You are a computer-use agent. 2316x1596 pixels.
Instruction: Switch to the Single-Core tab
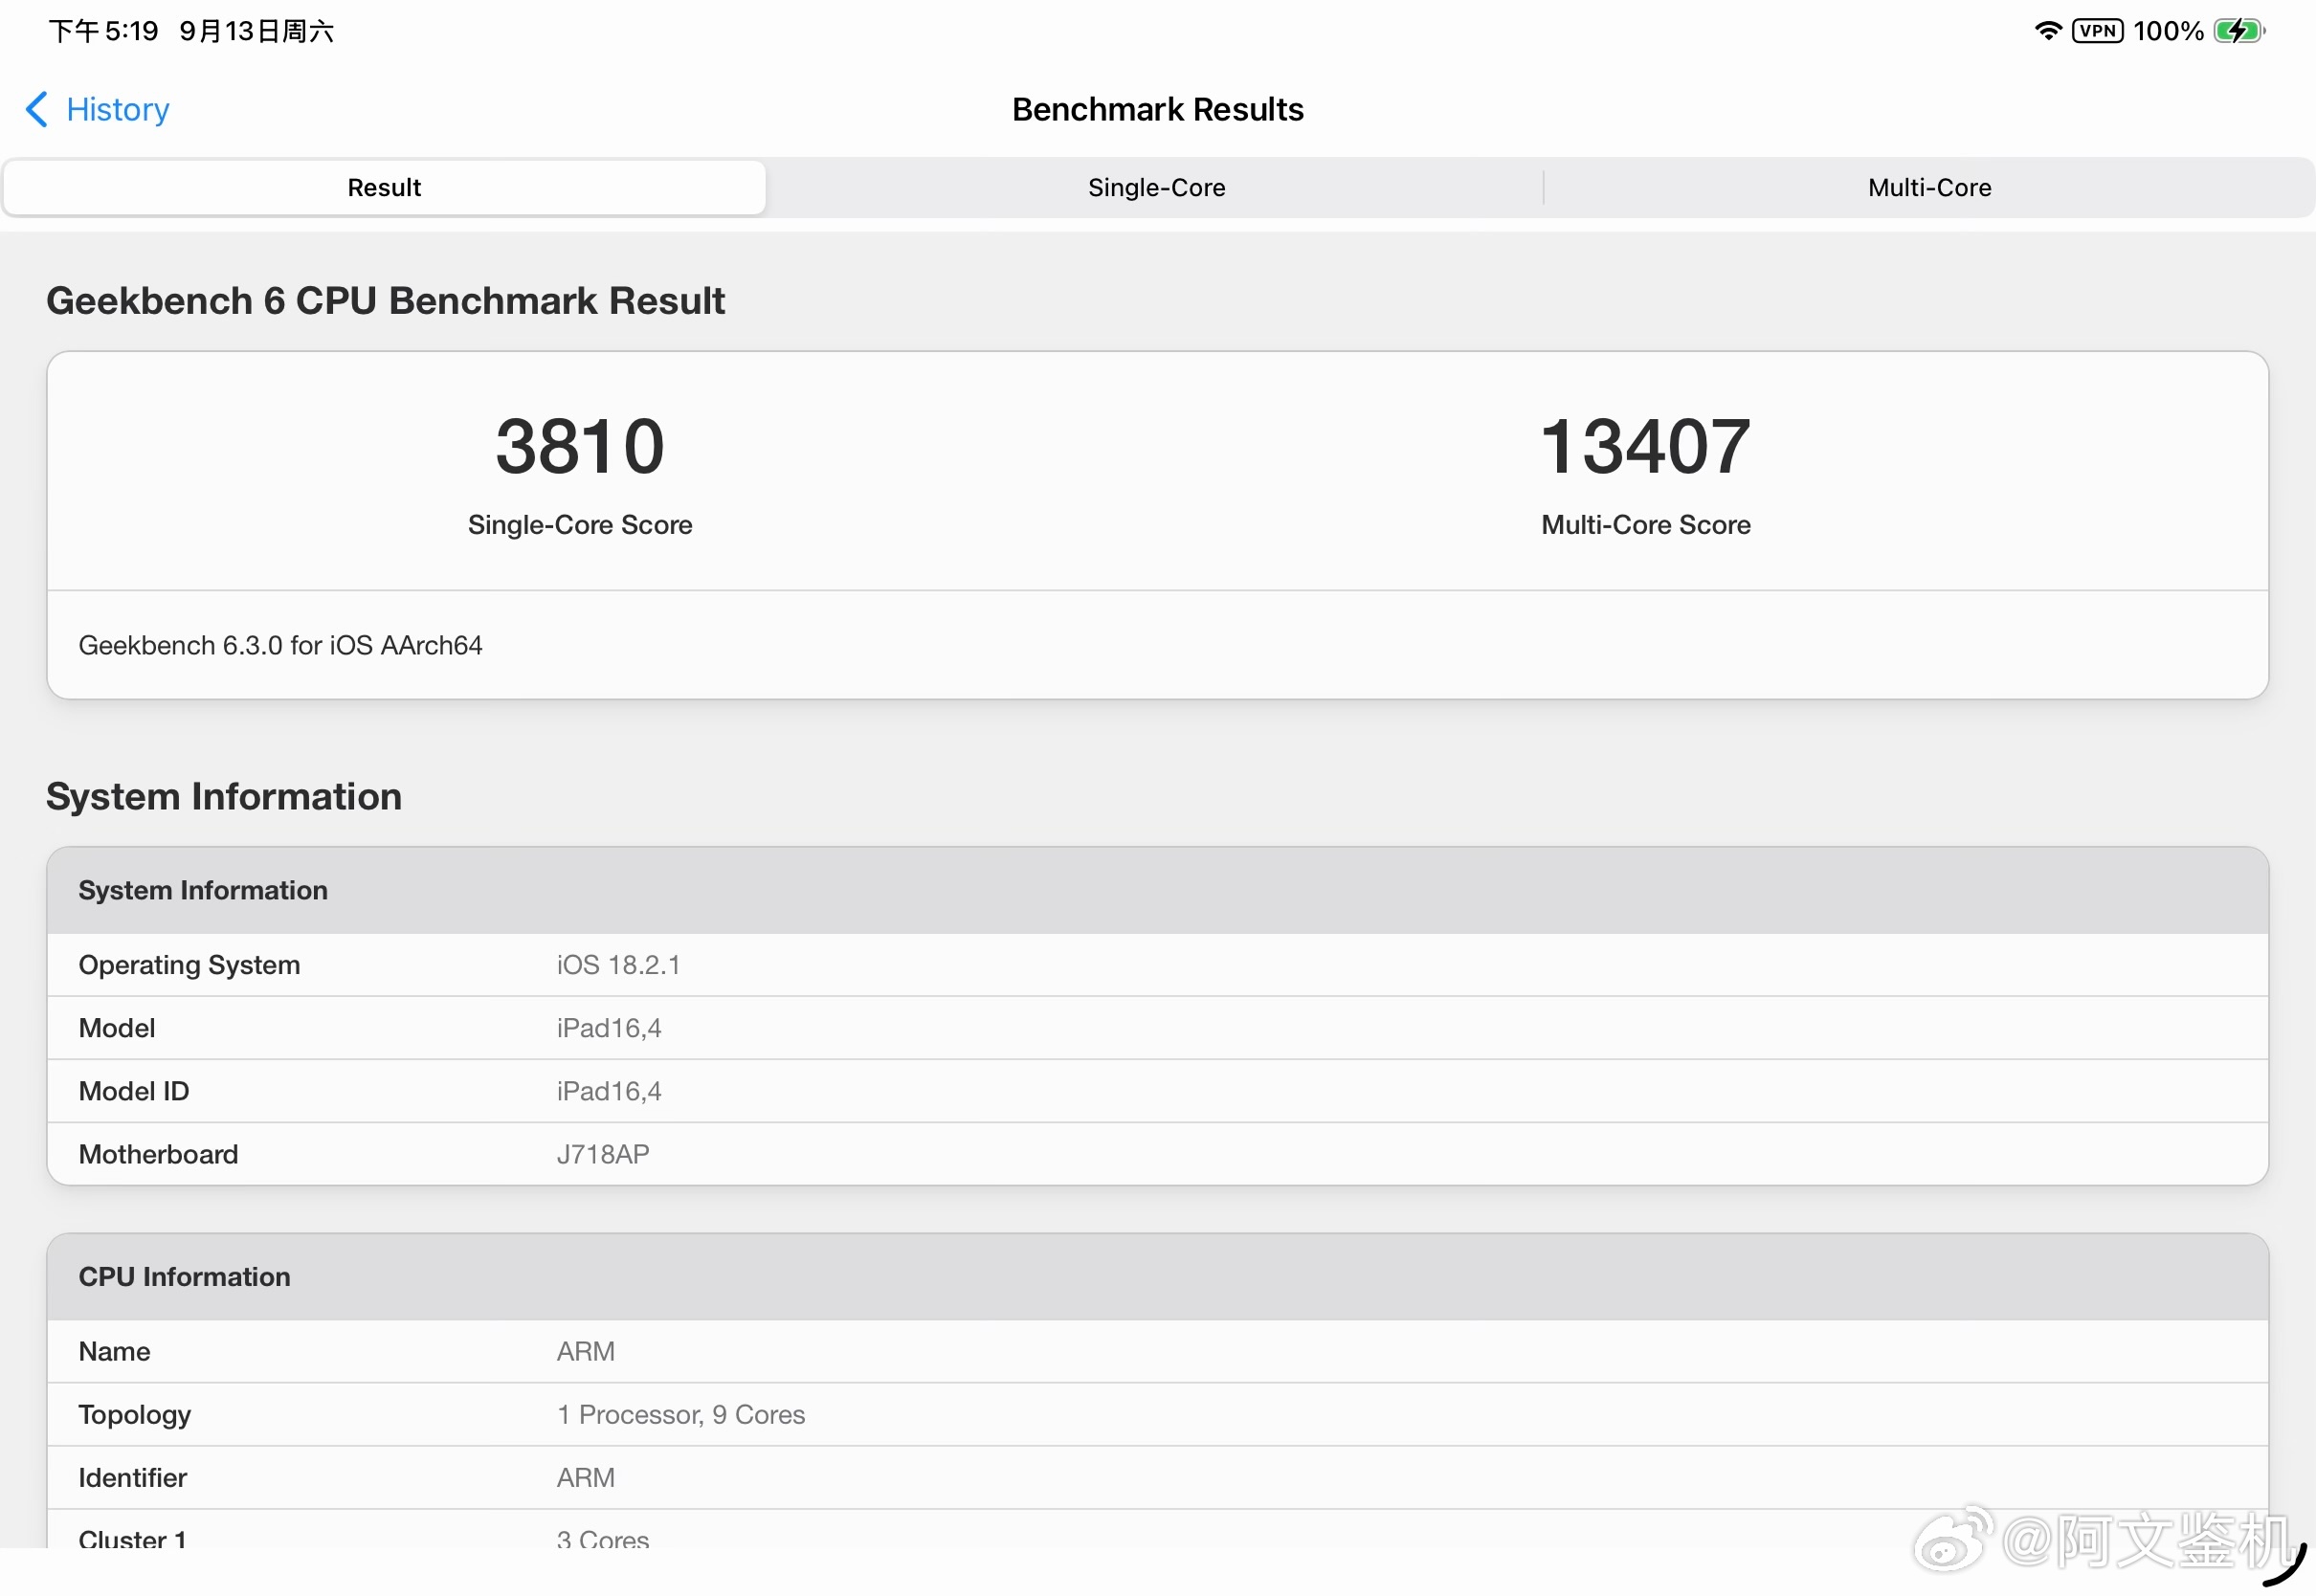click(1156, 187)
